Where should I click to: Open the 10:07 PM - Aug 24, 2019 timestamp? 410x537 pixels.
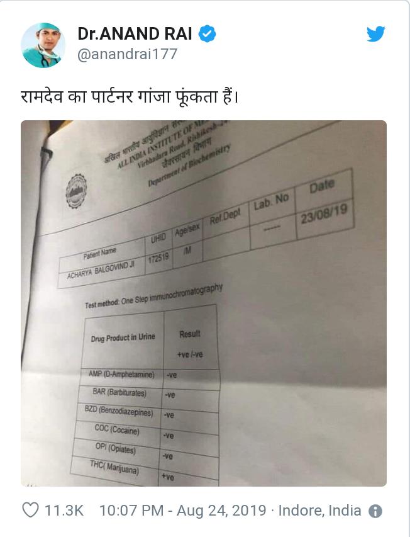click(182, 511)
